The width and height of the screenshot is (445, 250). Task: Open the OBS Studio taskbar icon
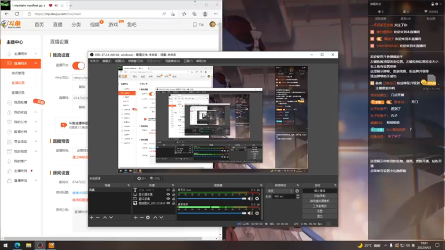tap(40, 246)
